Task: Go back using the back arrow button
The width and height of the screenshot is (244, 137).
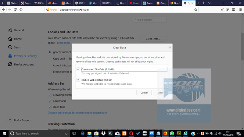Action: coord(4,10)
